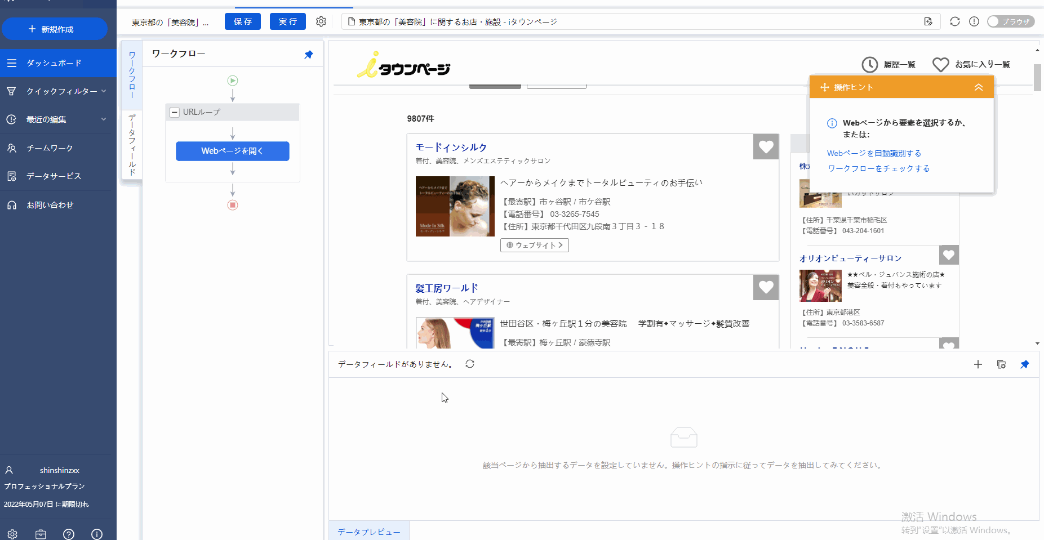Click the iタウンページ logo

tap(403, 65)
